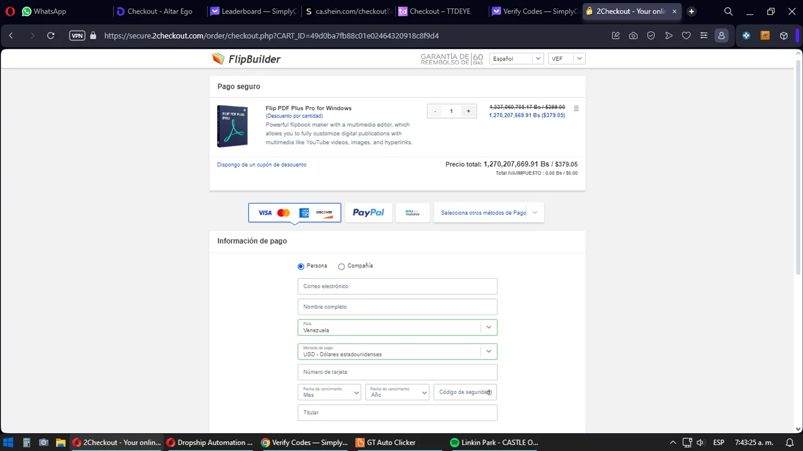Open the easy setup sliders icon
This screenshot has height=451, width=803.
tap(704, 36)
